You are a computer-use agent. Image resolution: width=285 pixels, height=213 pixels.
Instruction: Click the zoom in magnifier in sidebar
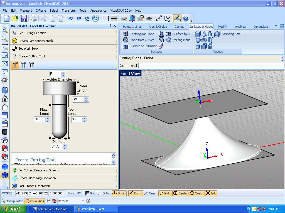point(4,38)
